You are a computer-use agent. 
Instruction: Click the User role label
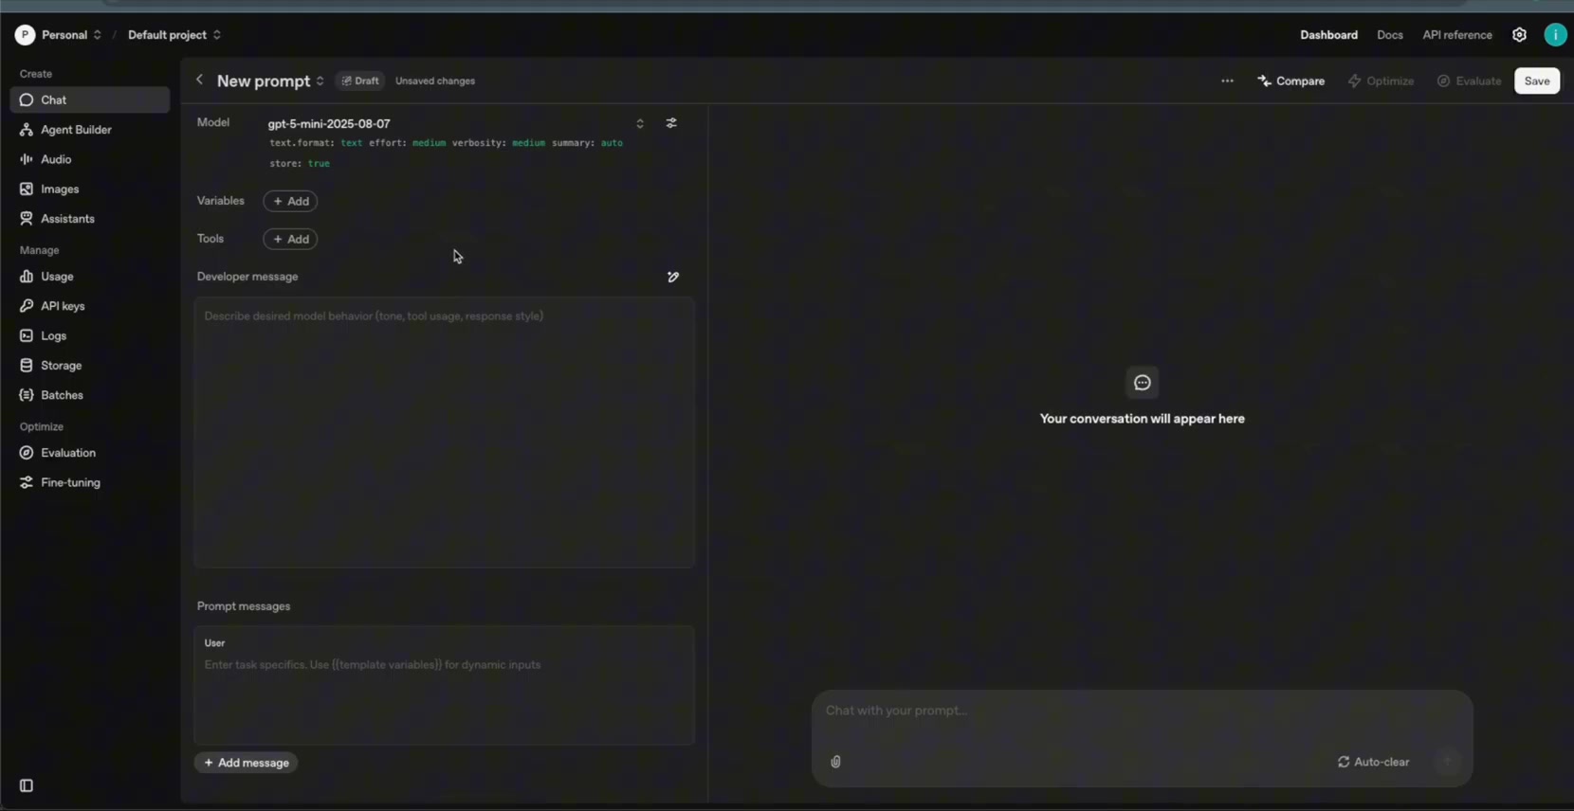tap(214, 642)
